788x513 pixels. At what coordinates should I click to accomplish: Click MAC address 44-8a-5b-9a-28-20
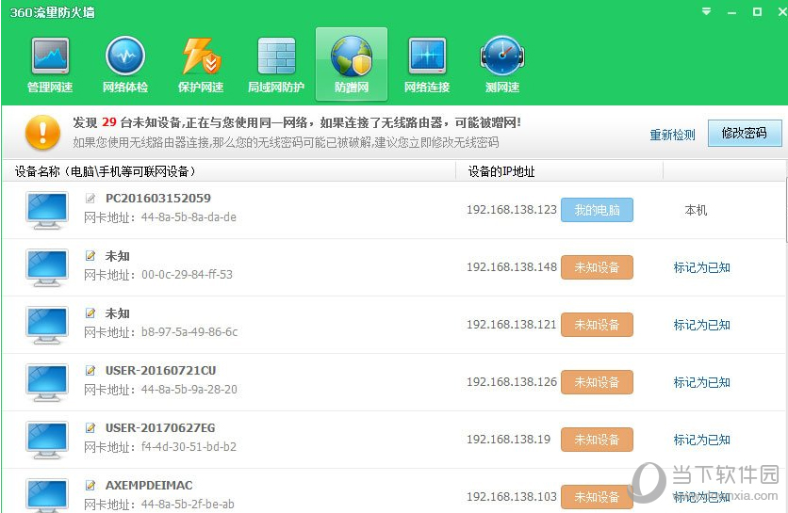click(x=189, y=389)
